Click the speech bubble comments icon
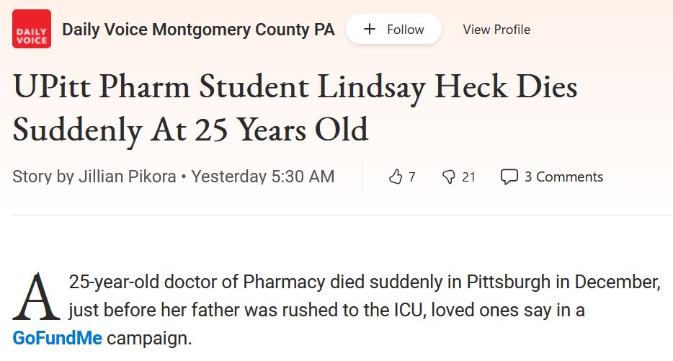 click(x=509, y=177)
